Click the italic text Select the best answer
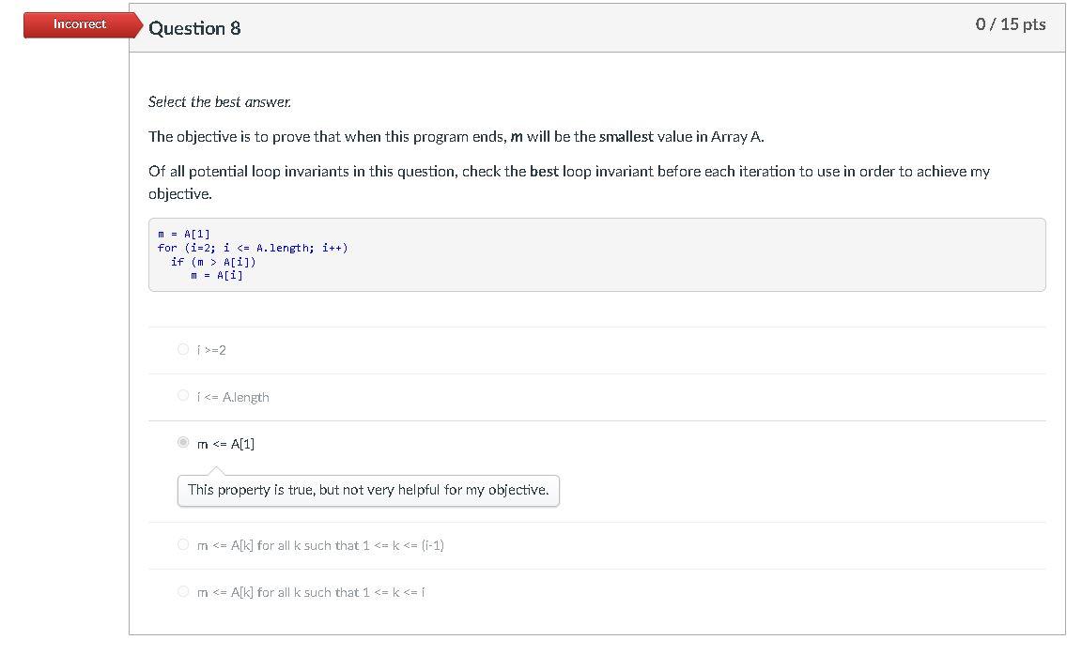Viewport: 1082px width, 655px height. (219, 101)
